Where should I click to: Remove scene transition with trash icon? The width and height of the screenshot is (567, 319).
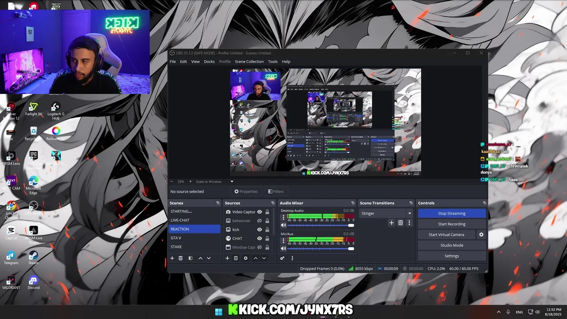pyautogui.click(x=400, y=223)
